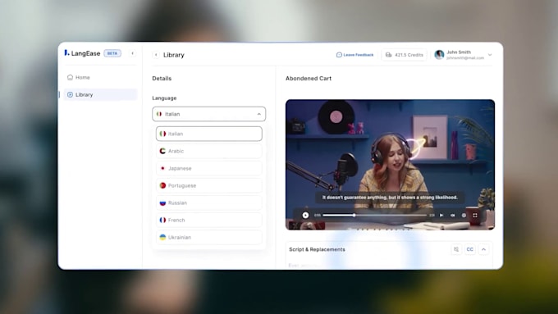Viewport: 558px width, 314px height.
Task: Click the video preview frame
Action: click(390, 165)
